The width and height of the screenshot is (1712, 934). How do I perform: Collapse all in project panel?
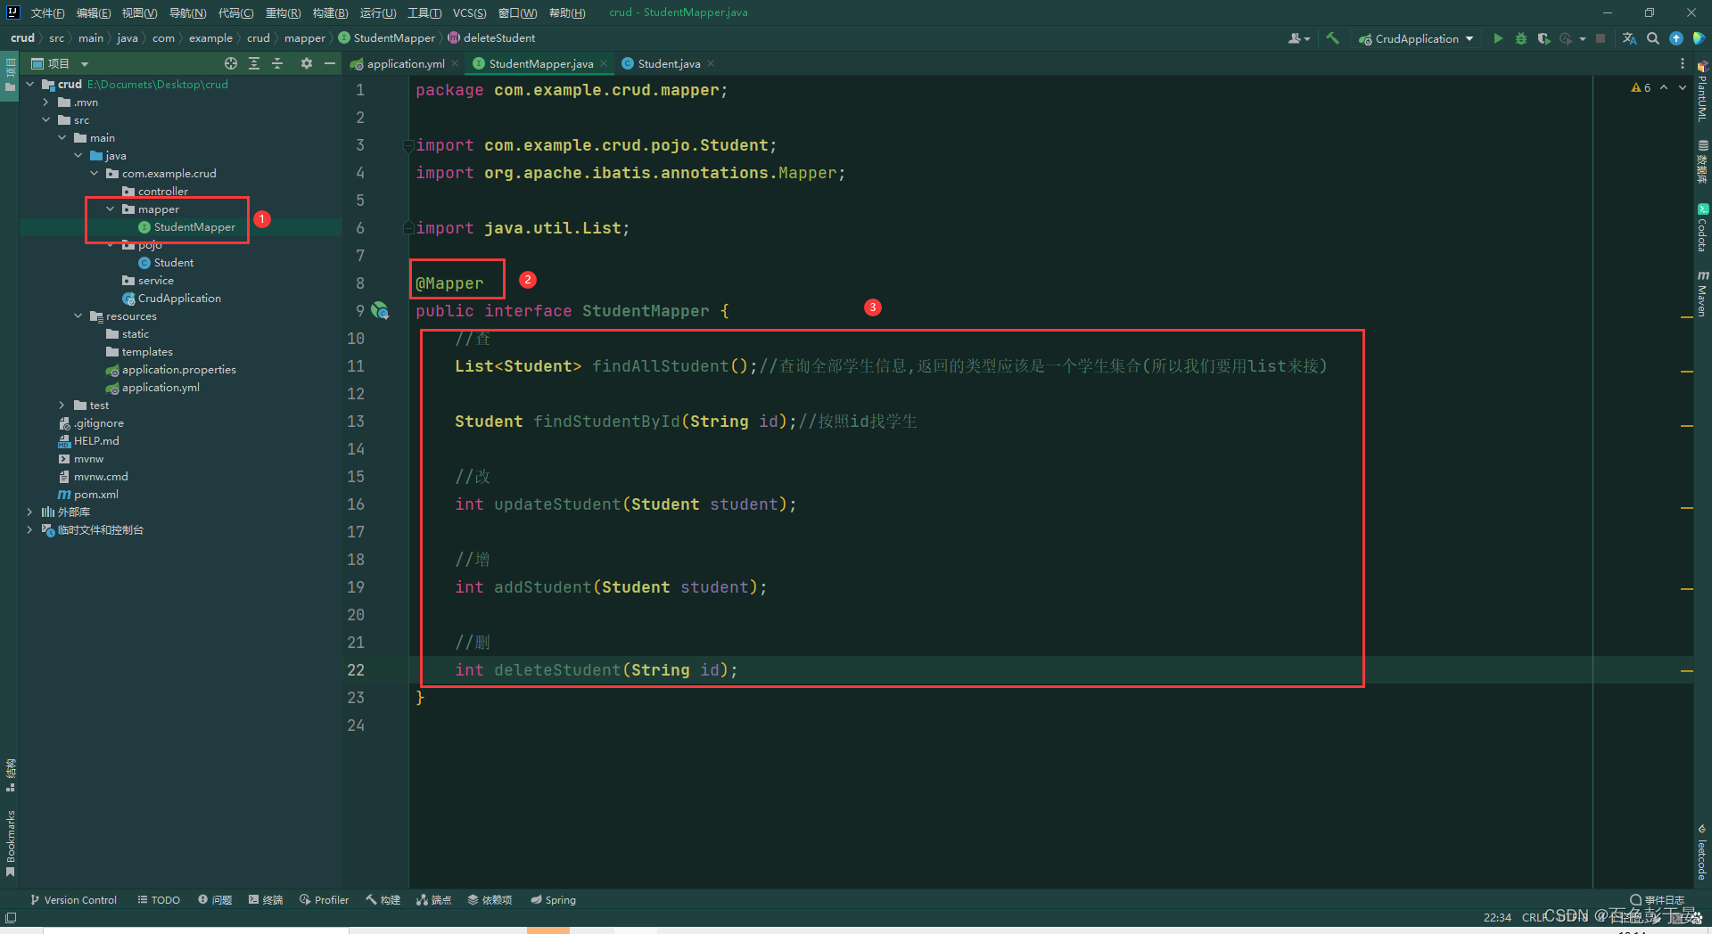tap(277, 63)
